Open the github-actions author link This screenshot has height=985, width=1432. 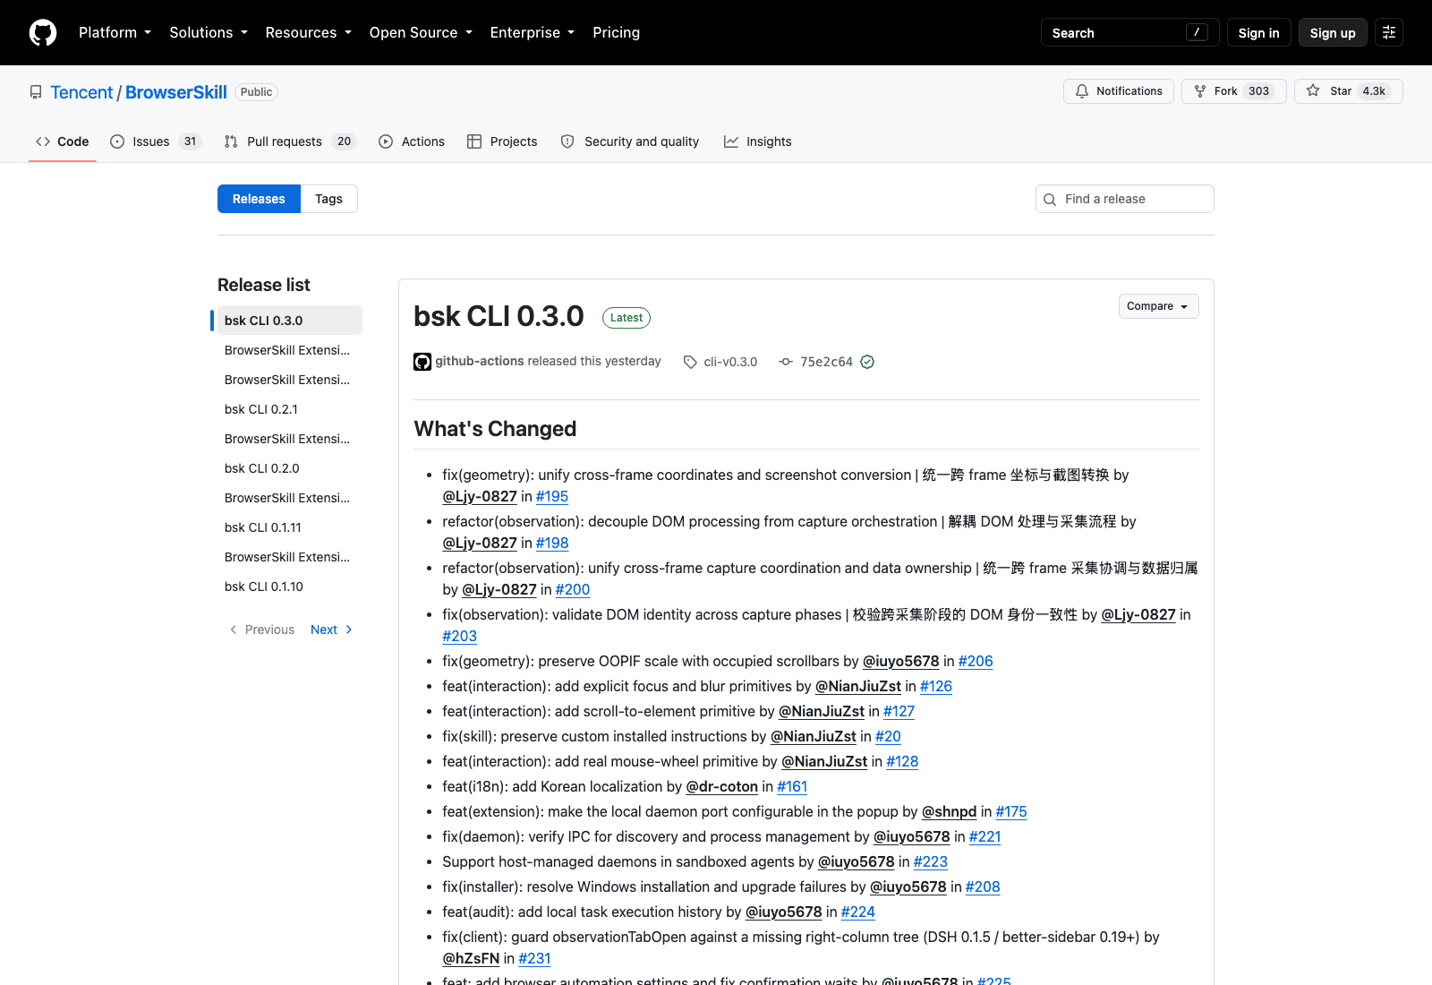[x=480, y=361]
